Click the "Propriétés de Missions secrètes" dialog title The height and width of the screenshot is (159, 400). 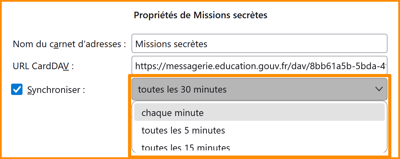[x=200, y=15]
